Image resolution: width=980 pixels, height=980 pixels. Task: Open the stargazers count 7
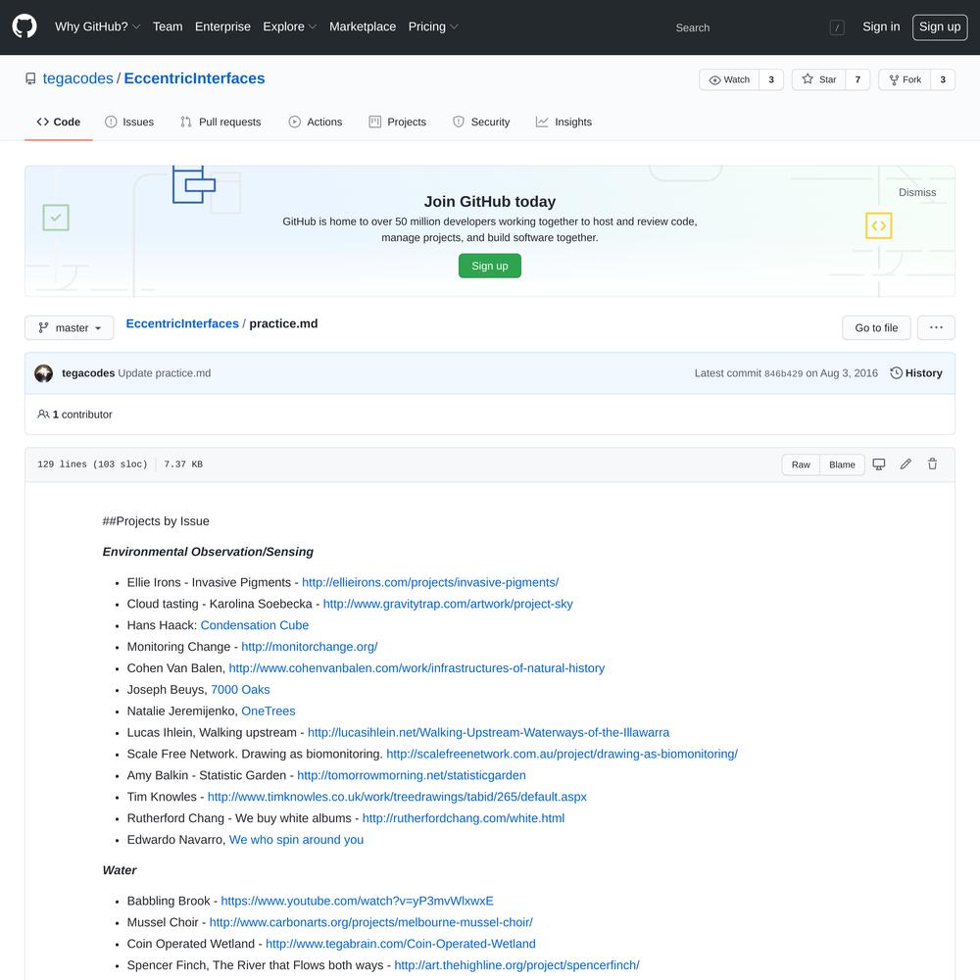tap(857, 79)
